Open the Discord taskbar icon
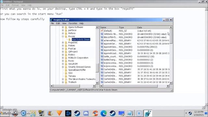208x117 pixels. coord(86,113)
